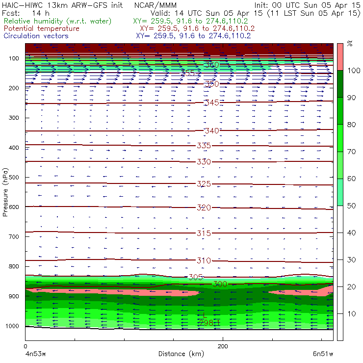Click the '335' isentrope contour label
363x363 pixels.
(204, 146)
